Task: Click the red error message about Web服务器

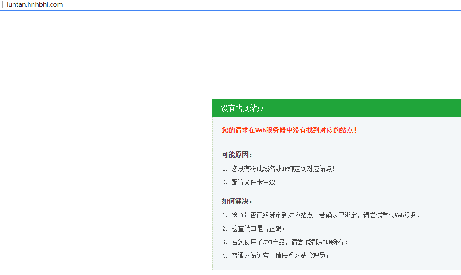Action: pyautogui.click(x=289, y=130)
